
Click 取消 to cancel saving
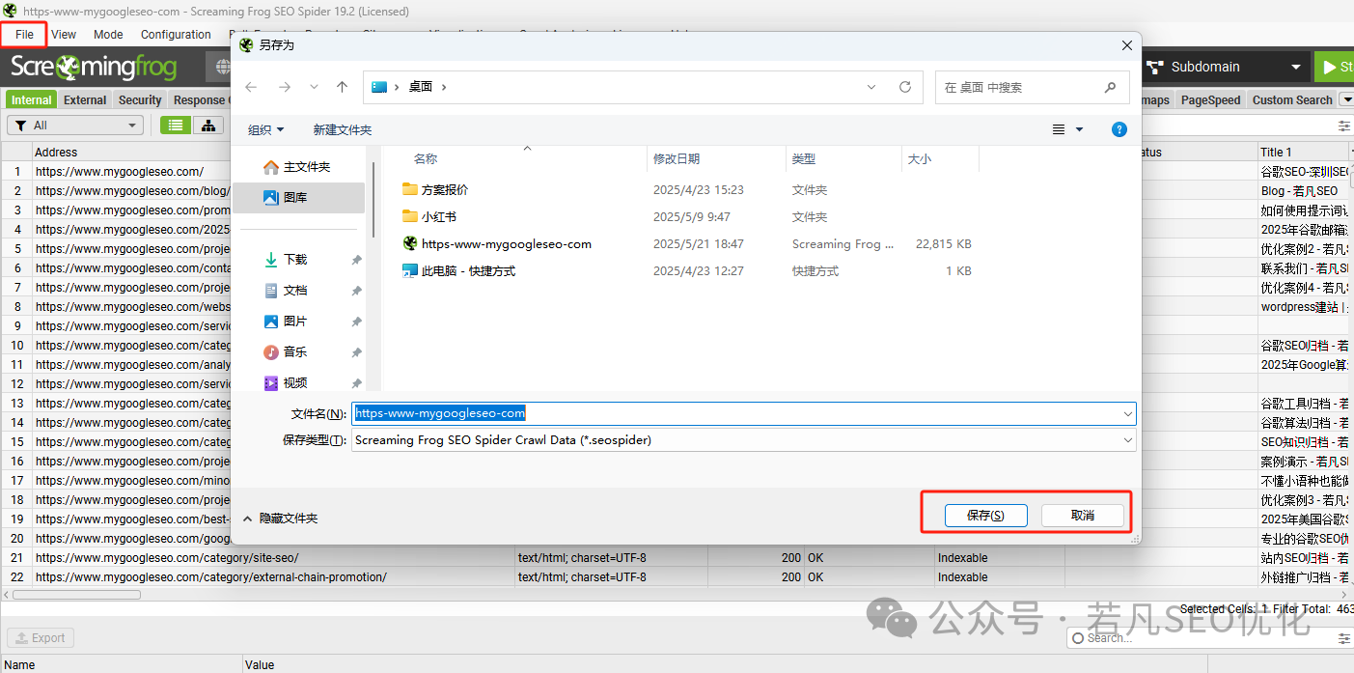click(x=1083, y=516)
